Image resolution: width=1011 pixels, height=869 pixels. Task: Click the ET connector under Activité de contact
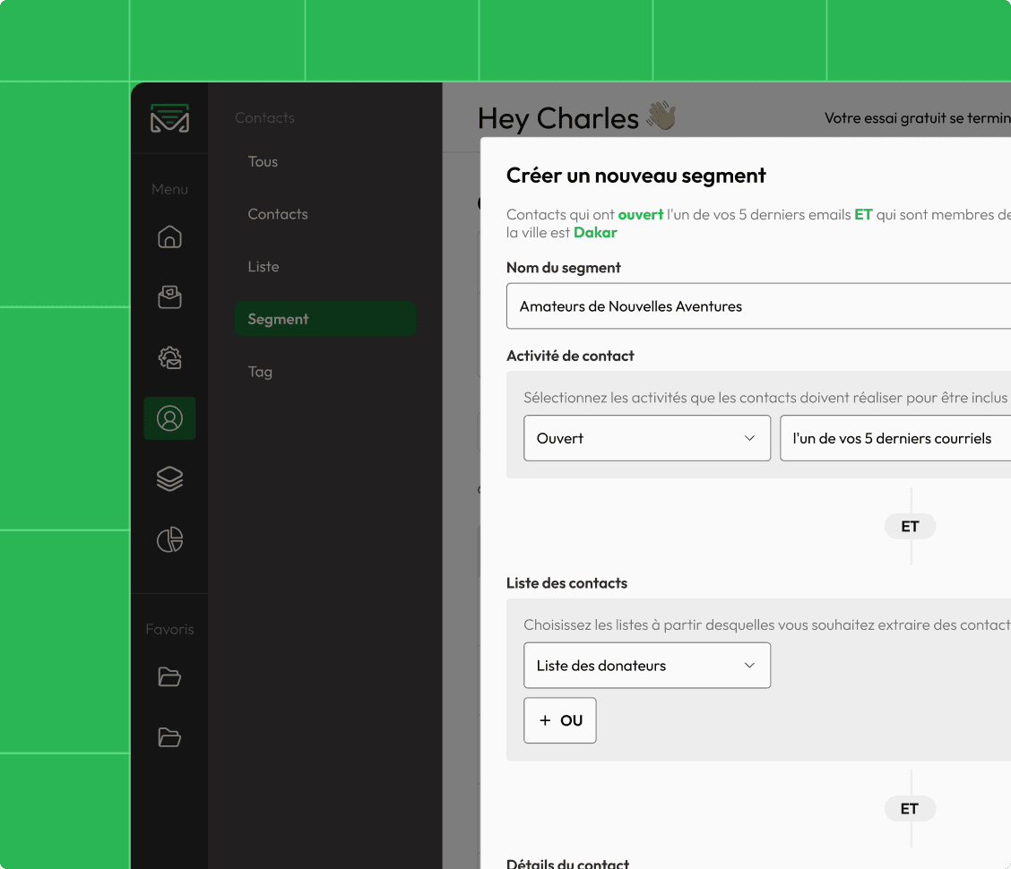click(x=910, y=527)
